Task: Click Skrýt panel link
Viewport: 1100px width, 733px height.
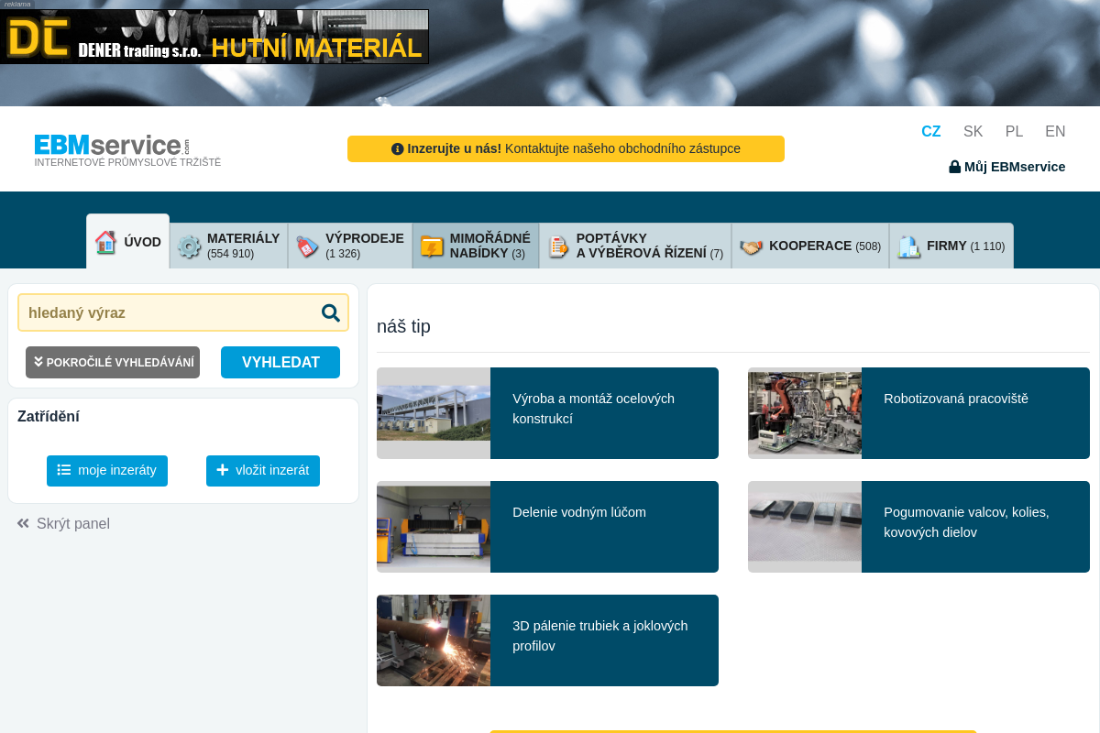Action: pos(63,523)
